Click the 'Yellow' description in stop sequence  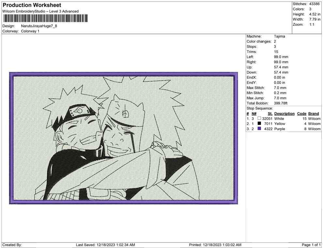tap(280, 124)
